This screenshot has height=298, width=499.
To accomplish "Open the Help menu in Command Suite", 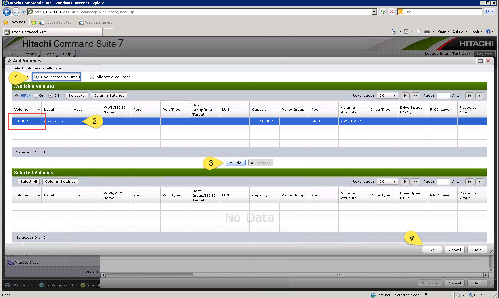I will 67,54.
